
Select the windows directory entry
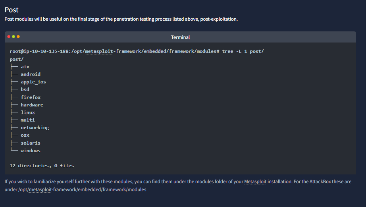tap(31, 151)
